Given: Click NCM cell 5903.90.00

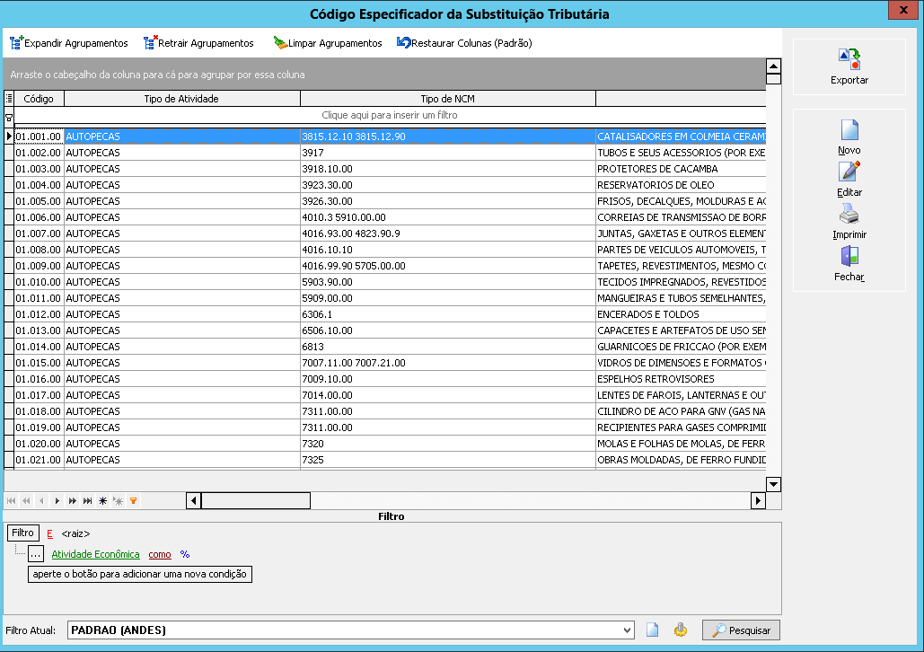Looking at the screenshot, I should tap(448, 282).
